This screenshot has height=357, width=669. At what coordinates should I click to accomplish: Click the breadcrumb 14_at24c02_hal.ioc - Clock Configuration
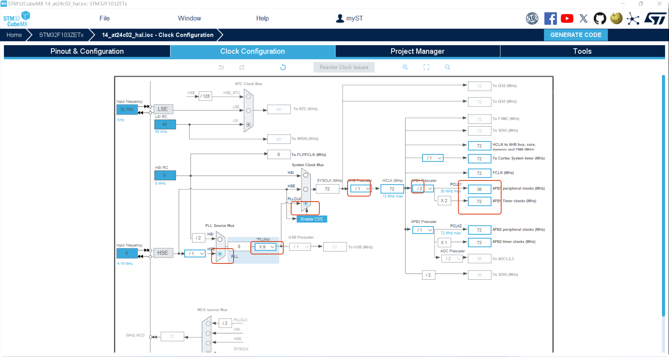(158, 35)
